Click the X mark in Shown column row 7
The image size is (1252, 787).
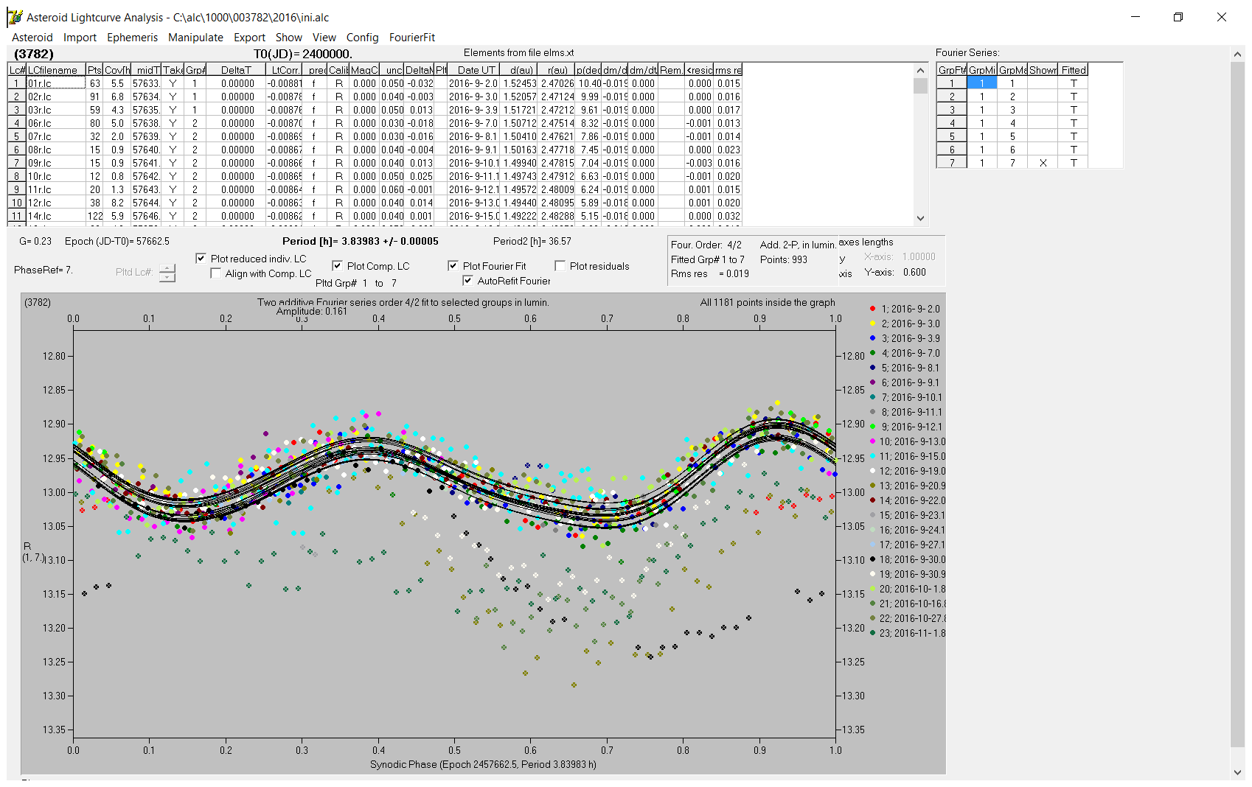1043,163
